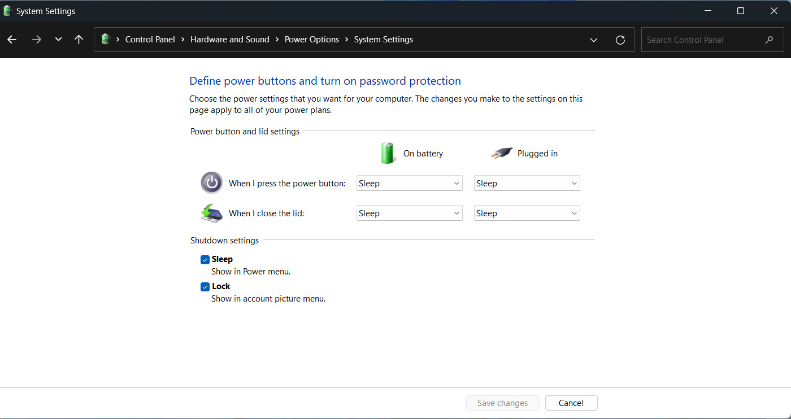Maximize the System Settings window
Viewport: 791px width, 419px height.
pyautogui.click(x=741, y=11)
